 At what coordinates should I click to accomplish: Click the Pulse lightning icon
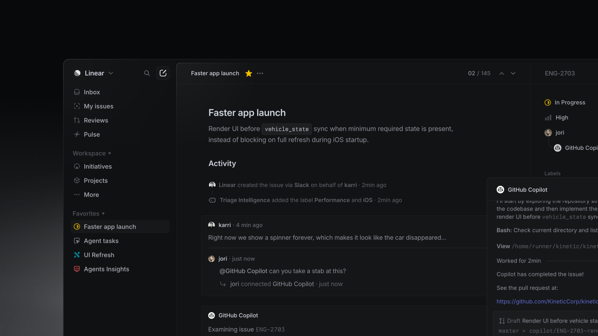77,134
